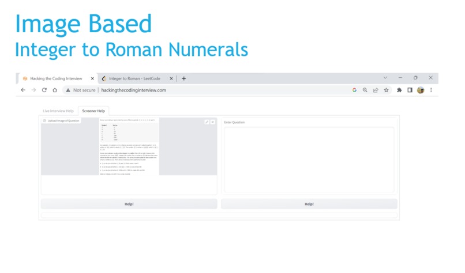Screen dimensions: 465x273
Task: Open the Chrome three-dot menu
Action: pyautogui.click(x=431, y=90)
